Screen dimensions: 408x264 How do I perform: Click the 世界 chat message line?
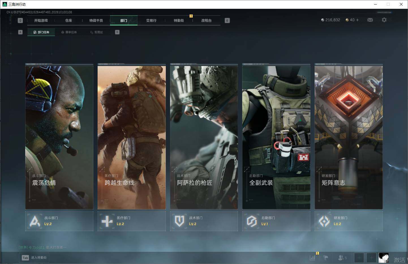pos(42,248)
